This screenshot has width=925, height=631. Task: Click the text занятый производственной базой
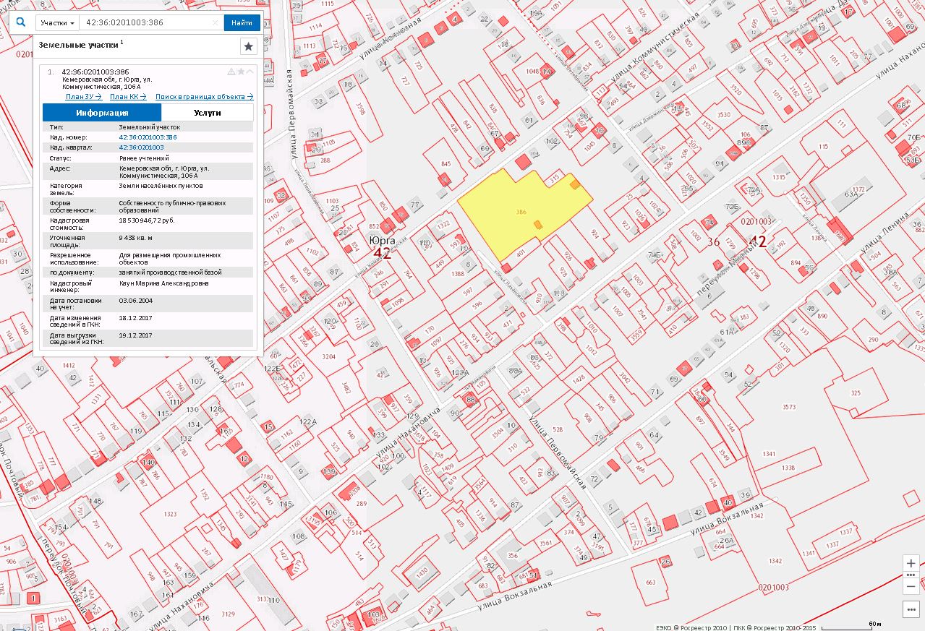click(171, 272)
